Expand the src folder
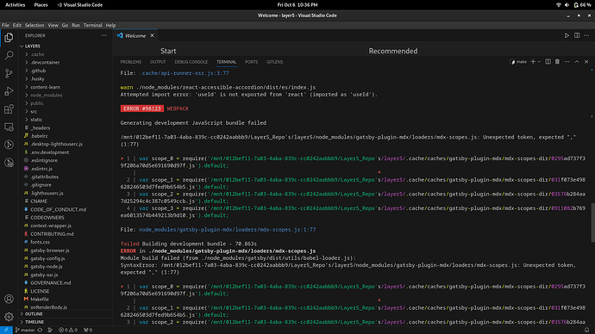 (x=34, y=111)
